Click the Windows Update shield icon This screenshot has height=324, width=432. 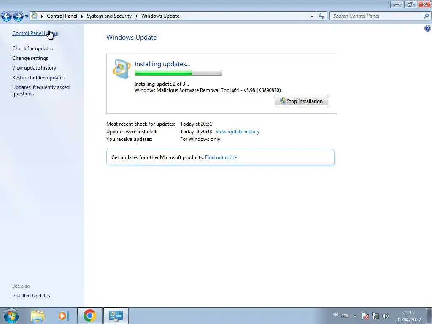click(121, 69)
